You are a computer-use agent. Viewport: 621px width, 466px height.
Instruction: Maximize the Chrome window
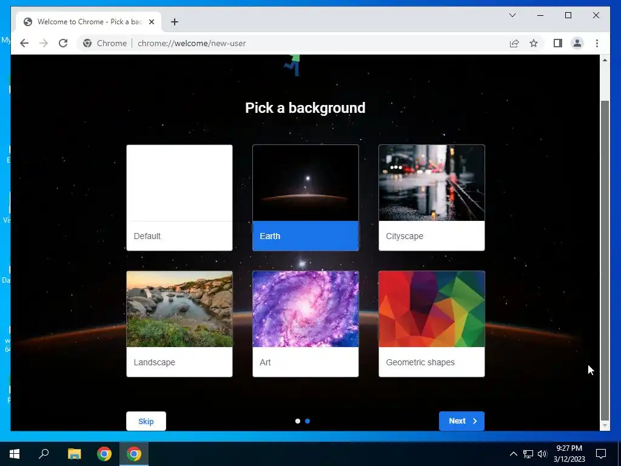[x=568, y=15]
